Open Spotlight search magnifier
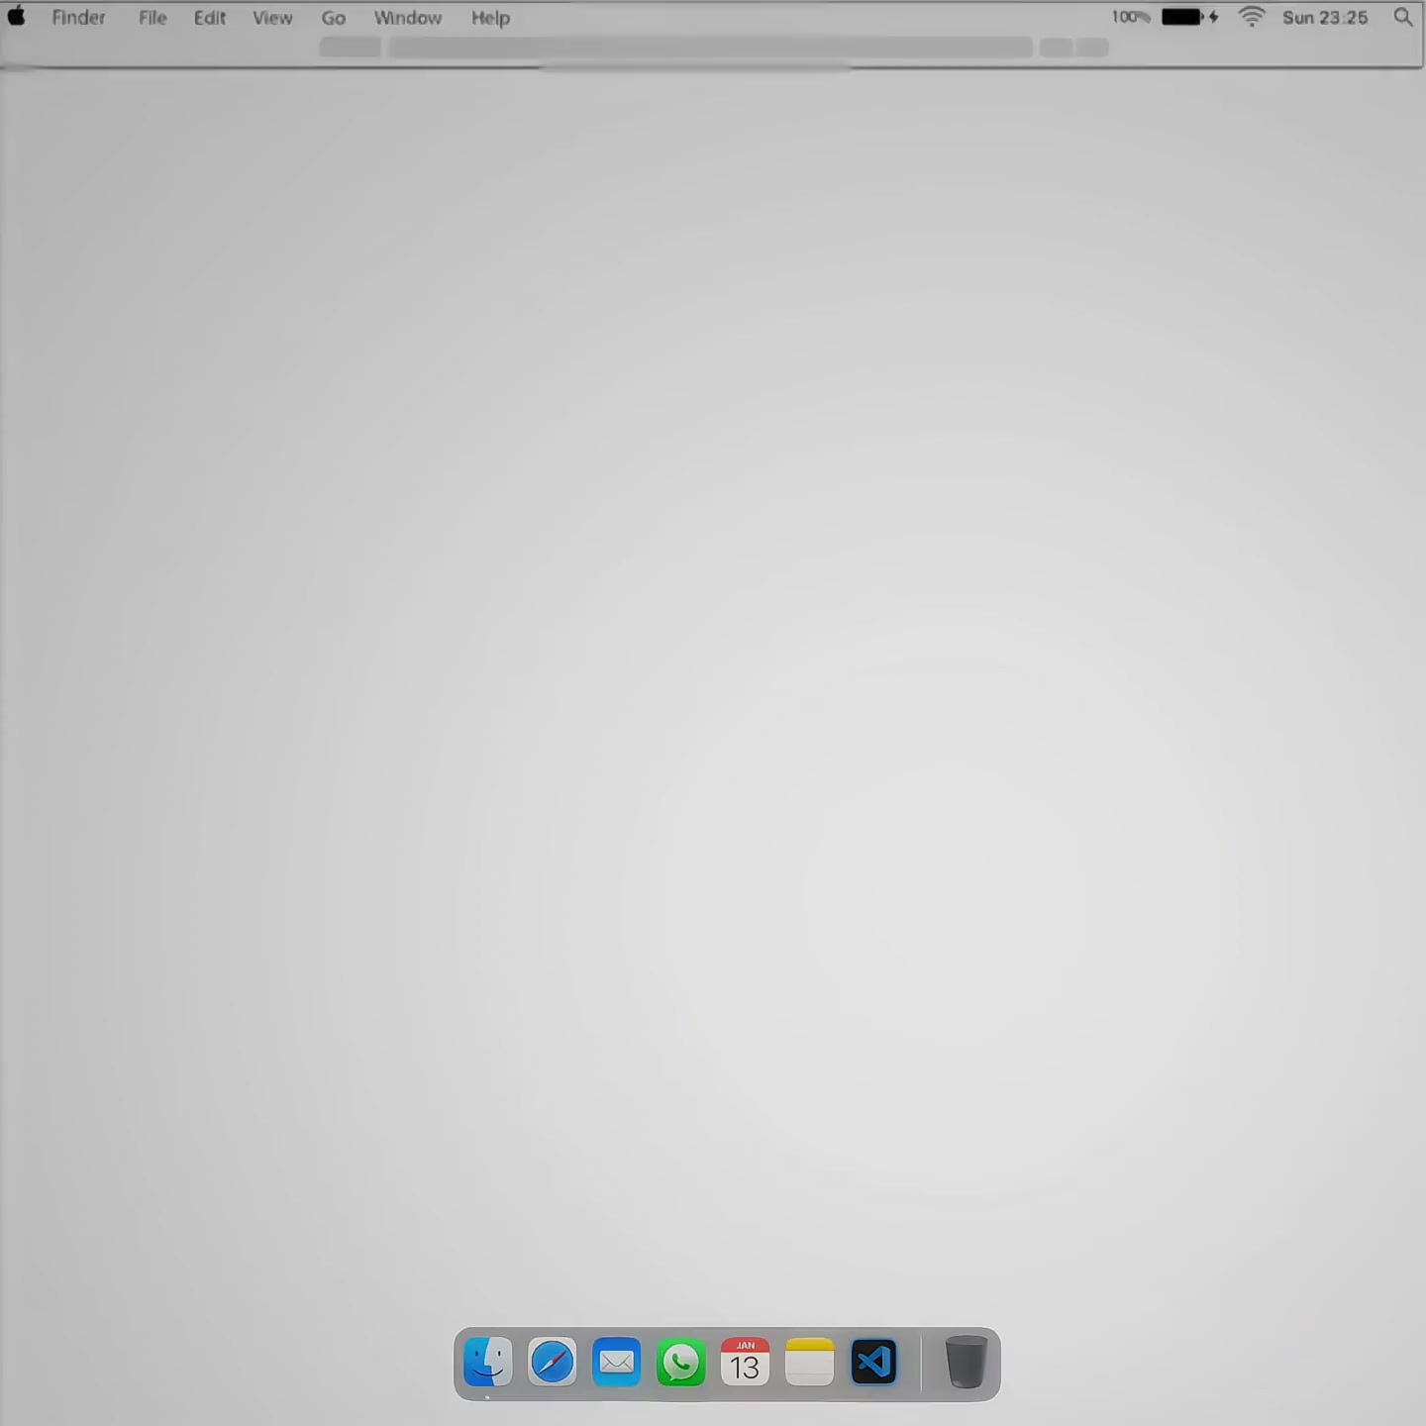The height and width of the screenshot is (1426, 1426). pyautogui.click(x=1403, y=17)
